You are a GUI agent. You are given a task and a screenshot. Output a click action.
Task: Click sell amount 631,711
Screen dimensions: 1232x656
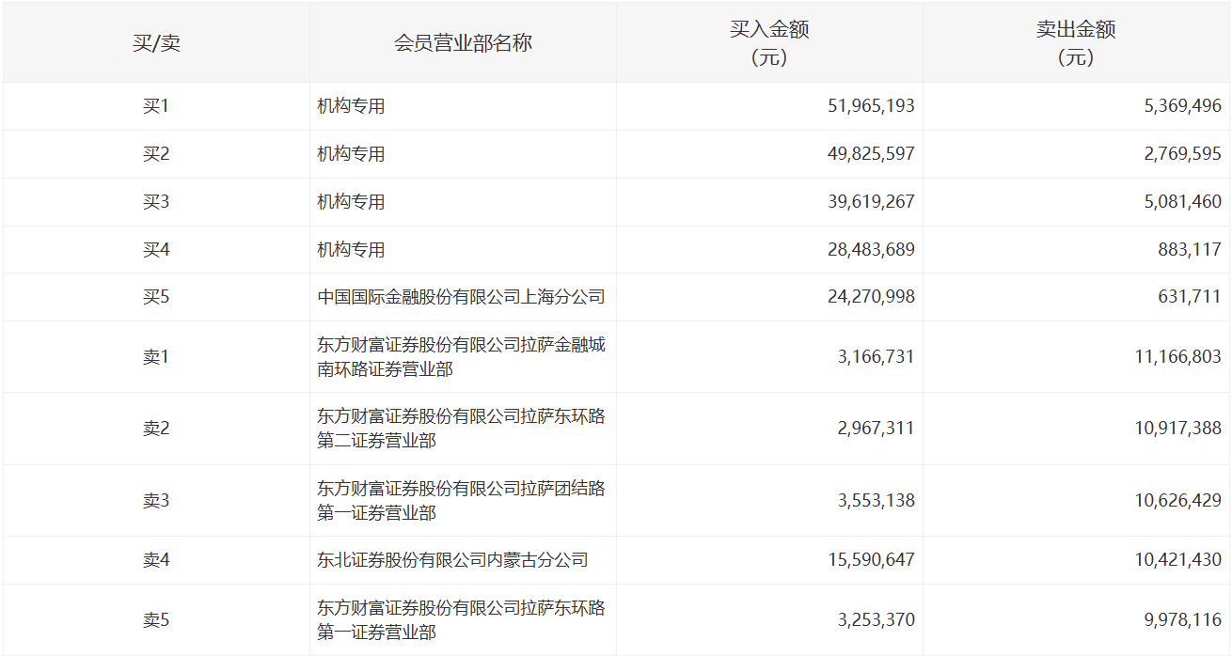[1191, 297]
